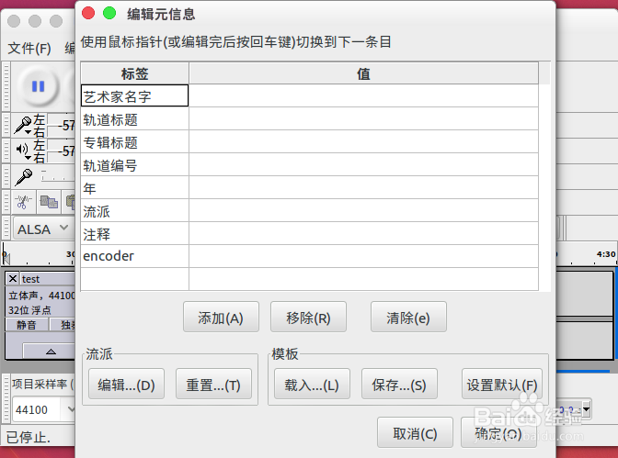Click 载入...(L) template button
This screenshot has width=618, height=458.
coord(312,384)
